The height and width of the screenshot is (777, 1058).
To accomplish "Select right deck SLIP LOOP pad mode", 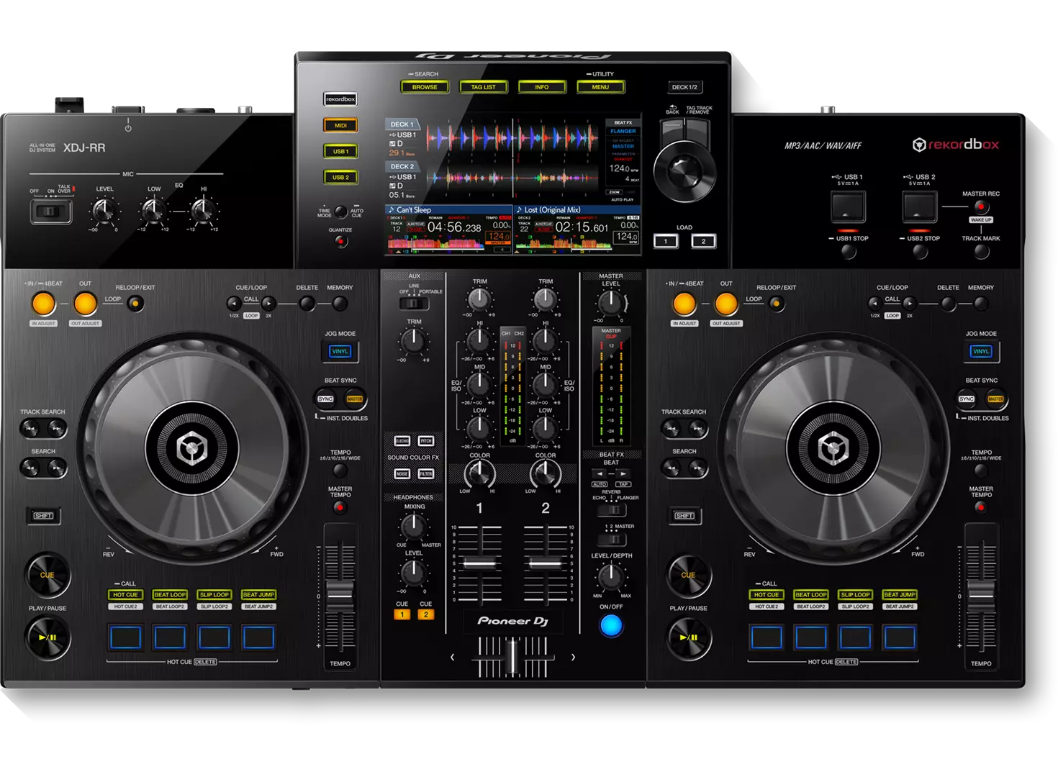I will pyautogui.click(x=856, y=595).
